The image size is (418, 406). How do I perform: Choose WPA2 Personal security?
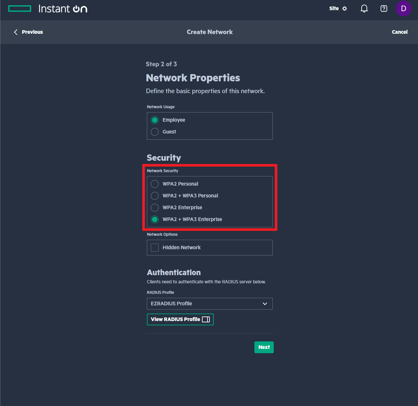point(155,184)
